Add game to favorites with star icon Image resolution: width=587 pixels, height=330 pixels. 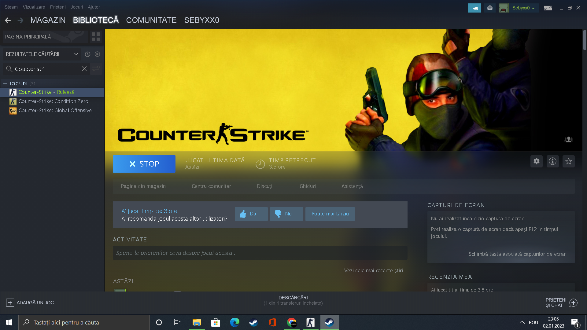coord(568,161)
